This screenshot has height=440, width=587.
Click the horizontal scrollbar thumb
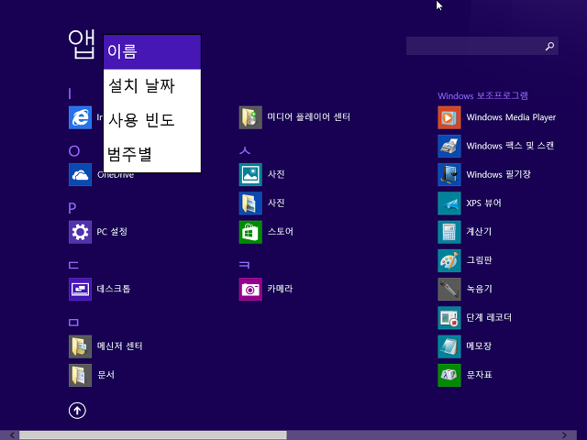153,435
